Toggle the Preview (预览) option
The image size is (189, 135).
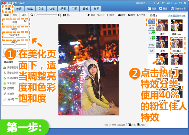pos(141,125)
